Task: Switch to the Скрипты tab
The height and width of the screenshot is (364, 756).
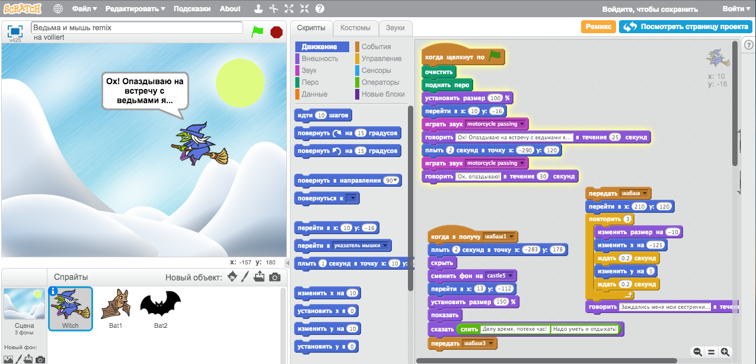Action: coord(311,28)
